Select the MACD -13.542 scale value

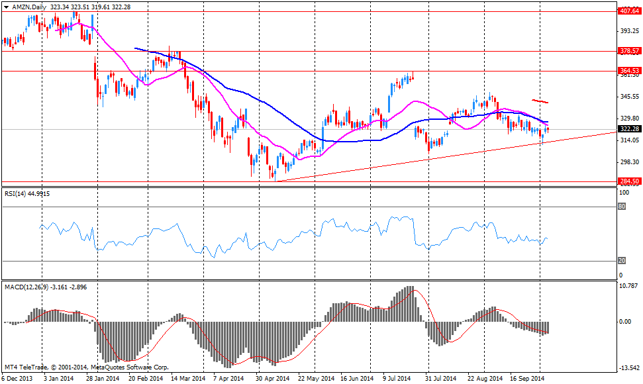click(x=628, y=368)
